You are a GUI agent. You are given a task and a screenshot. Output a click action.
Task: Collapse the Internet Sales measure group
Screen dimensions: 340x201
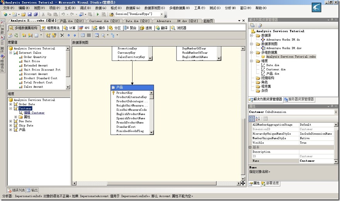click(11, 53)
